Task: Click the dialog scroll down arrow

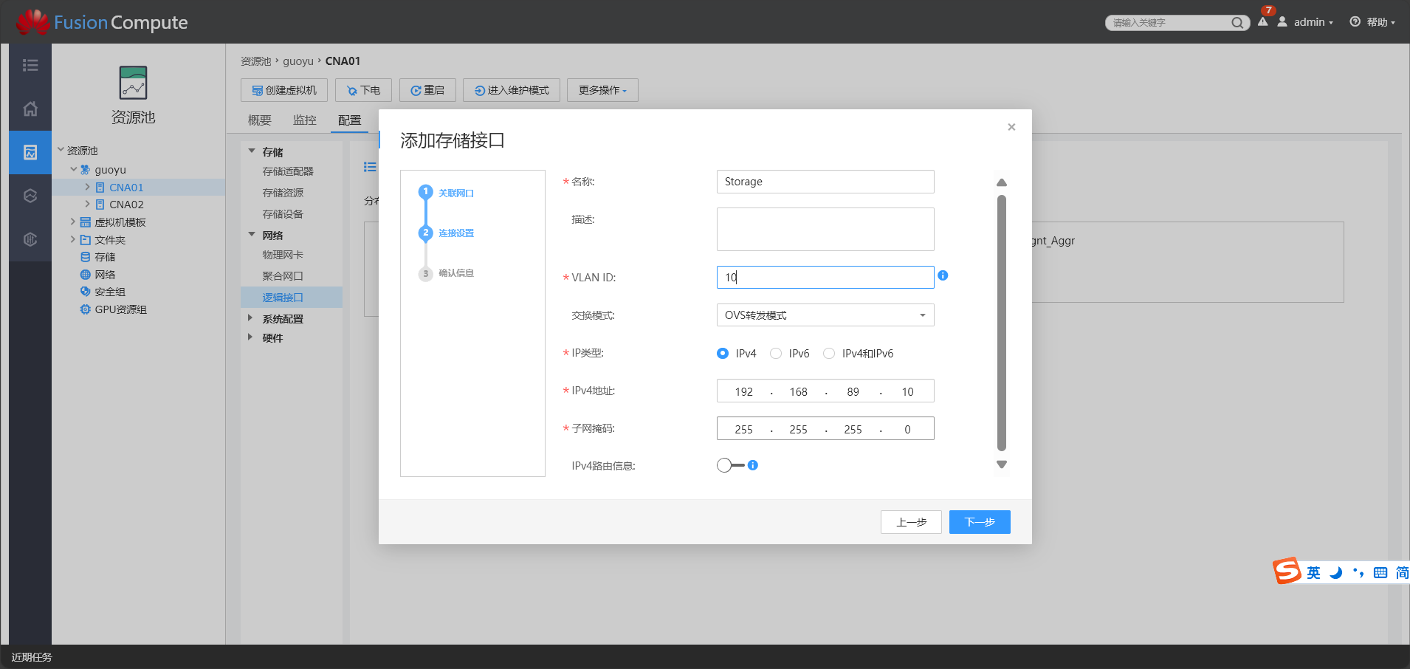Action: pyautogui.click(x=1002, y=464)
